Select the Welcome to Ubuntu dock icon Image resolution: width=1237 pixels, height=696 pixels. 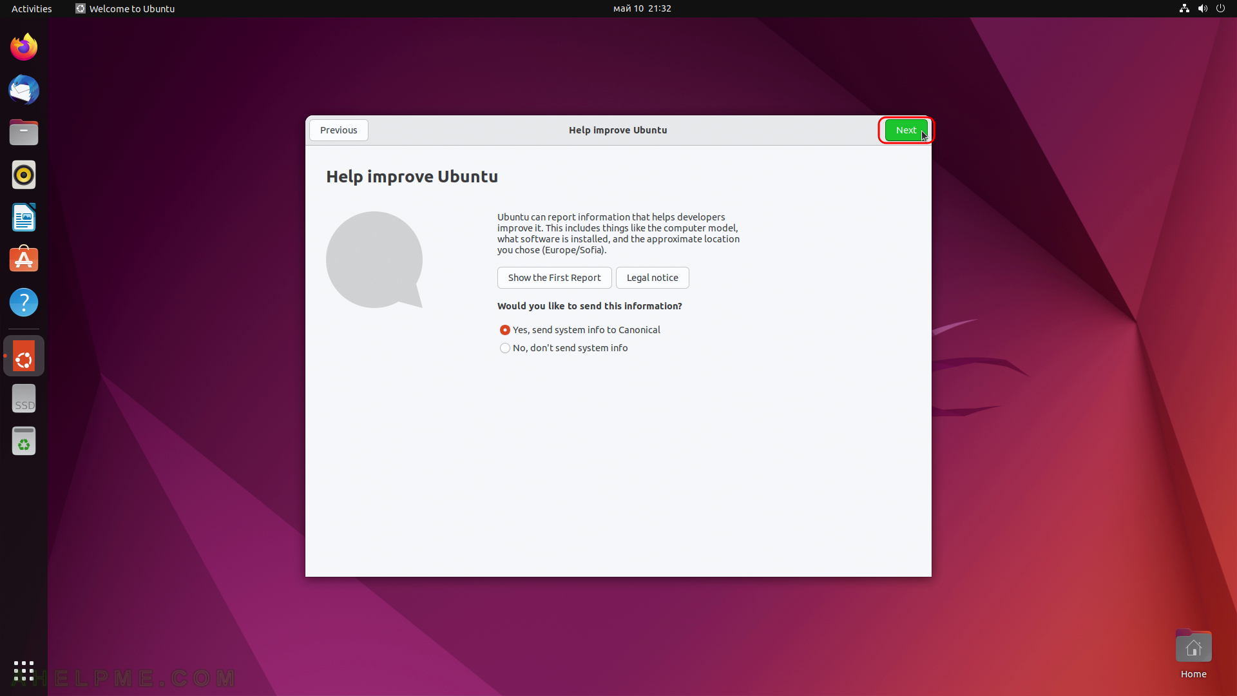pos(24,356)
